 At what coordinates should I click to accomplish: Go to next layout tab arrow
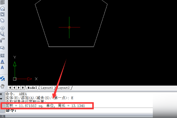[19, 88]
